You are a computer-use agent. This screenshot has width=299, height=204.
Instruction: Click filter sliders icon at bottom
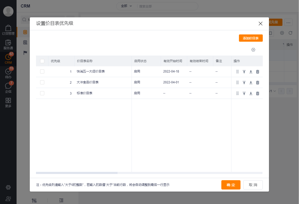(34, 200)
